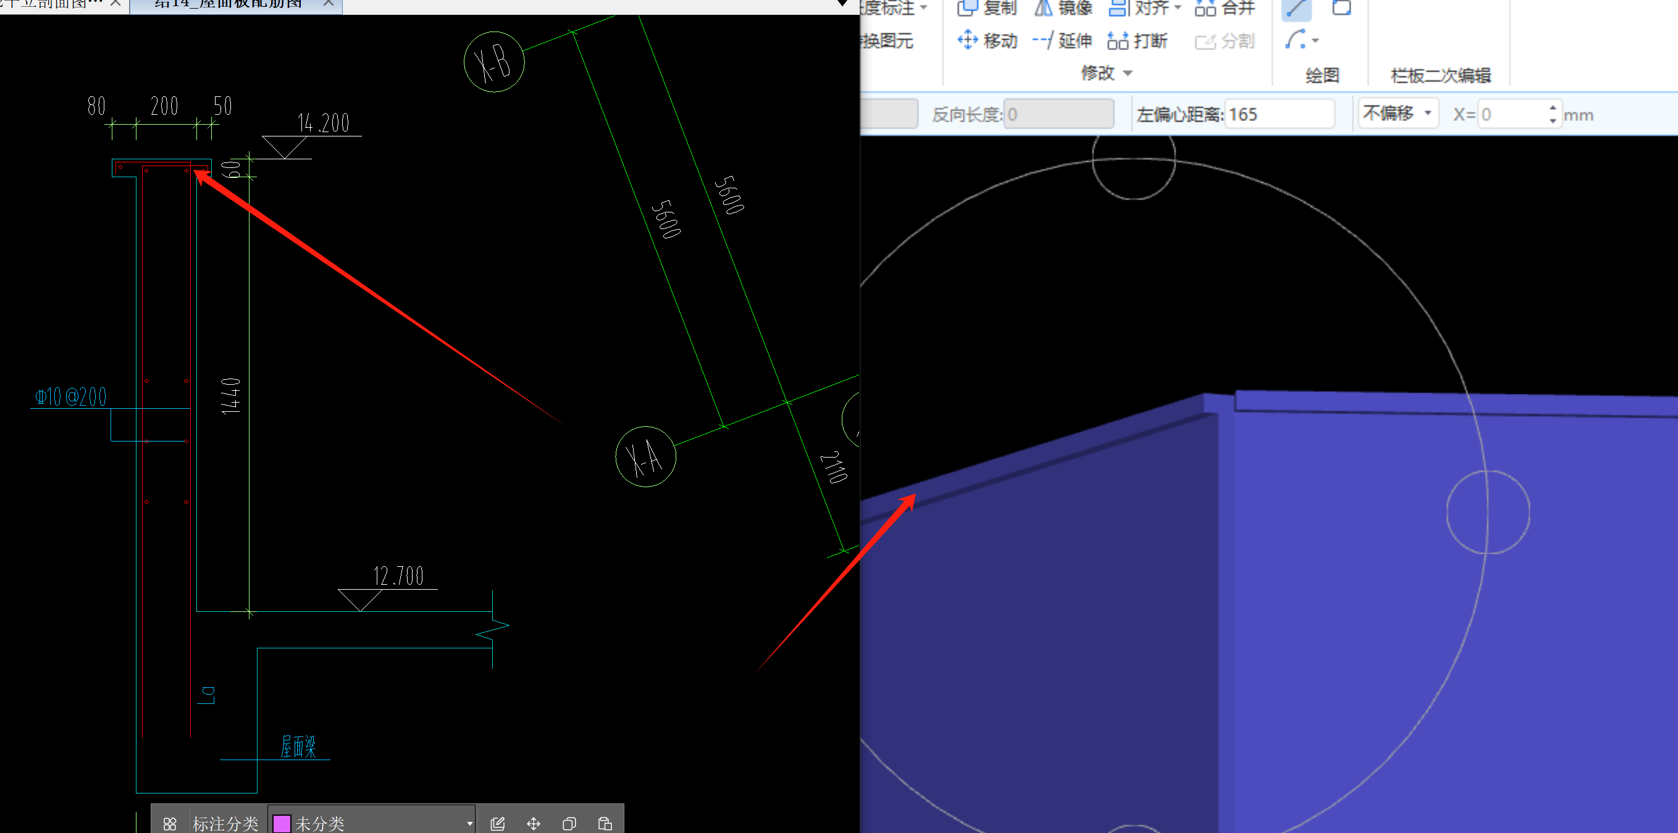Viewport: 1678px width, 833px height.
Task: Click the 80 dimension text
Action: (x=96, y=106)
